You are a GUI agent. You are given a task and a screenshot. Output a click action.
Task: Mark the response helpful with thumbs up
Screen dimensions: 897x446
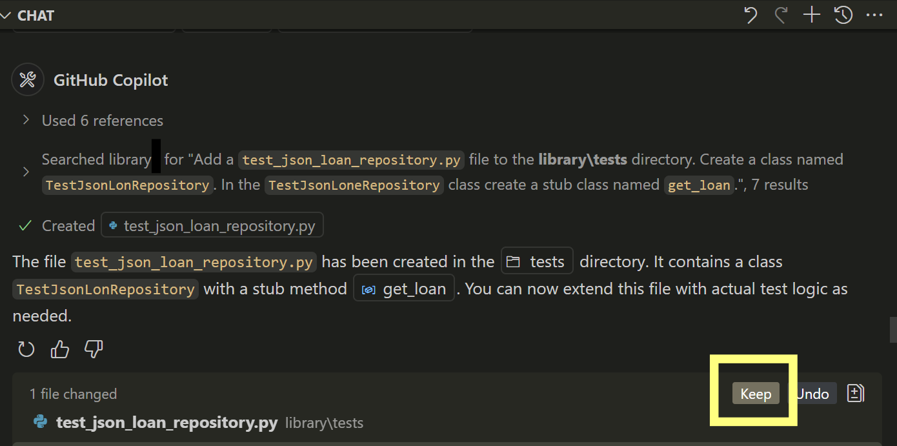[x=60, y=349]
